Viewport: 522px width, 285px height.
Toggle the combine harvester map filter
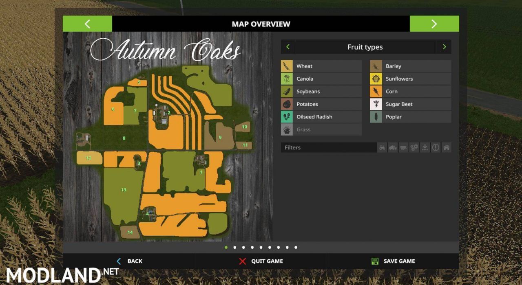(393, 148)
